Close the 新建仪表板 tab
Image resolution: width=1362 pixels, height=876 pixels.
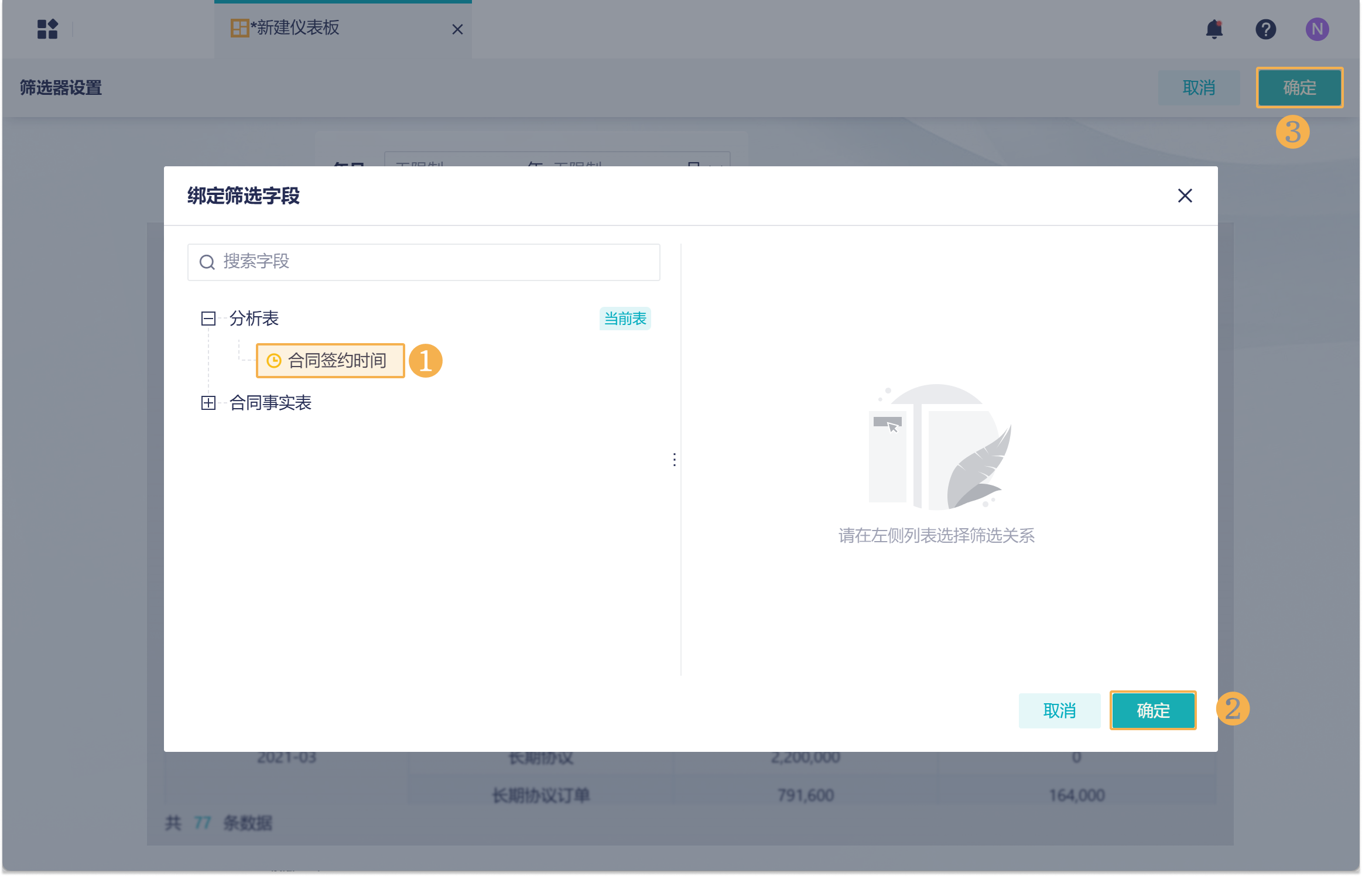tap(457, 29)
